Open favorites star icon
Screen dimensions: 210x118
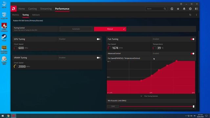[x=178, y=9]
